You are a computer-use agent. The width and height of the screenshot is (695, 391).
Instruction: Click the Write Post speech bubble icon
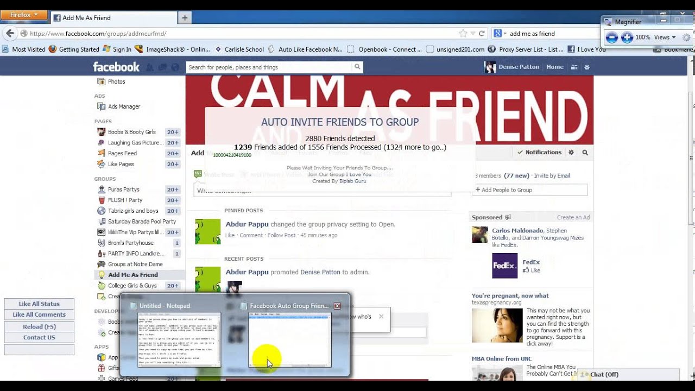(198, 174)
